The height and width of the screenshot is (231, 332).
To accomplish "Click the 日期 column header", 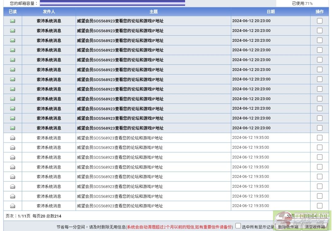I will pos(271,12).
